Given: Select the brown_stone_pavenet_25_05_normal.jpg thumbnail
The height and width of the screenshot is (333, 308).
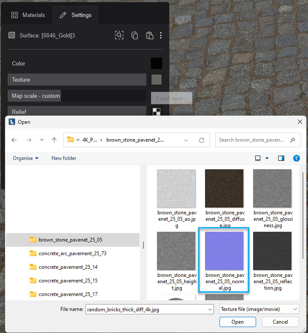Looking at the screenshot, I should [x=224, y=260].
